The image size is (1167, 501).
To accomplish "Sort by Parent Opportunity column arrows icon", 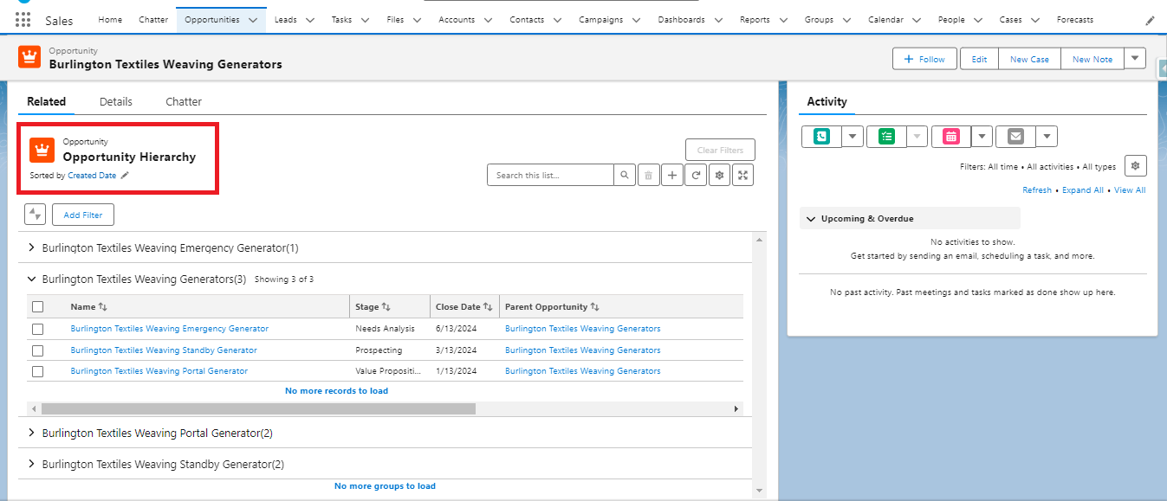I will [595, 307].
